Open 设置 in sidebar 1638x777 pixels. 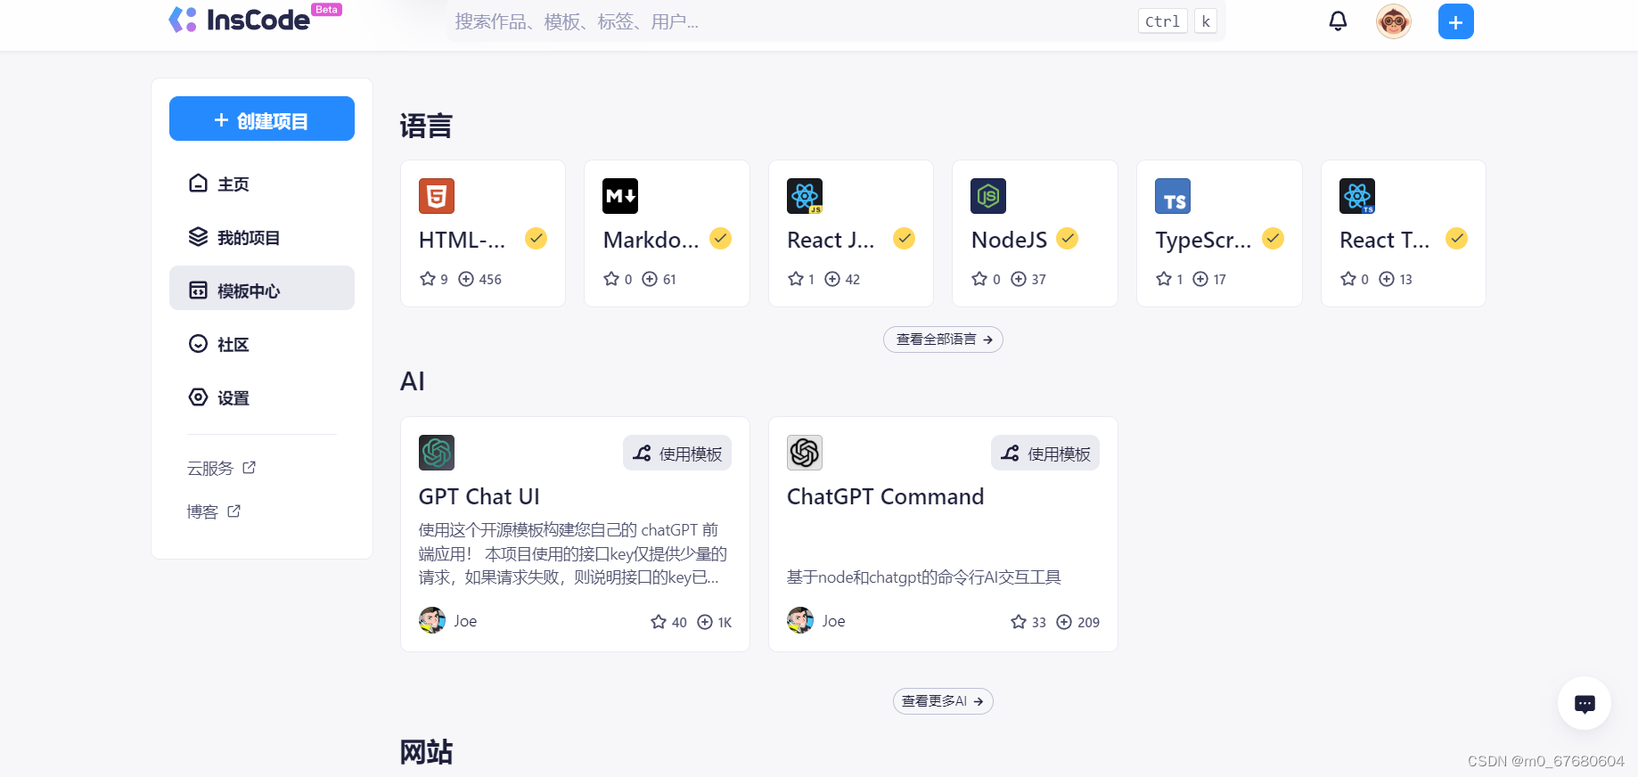(262, 397)
